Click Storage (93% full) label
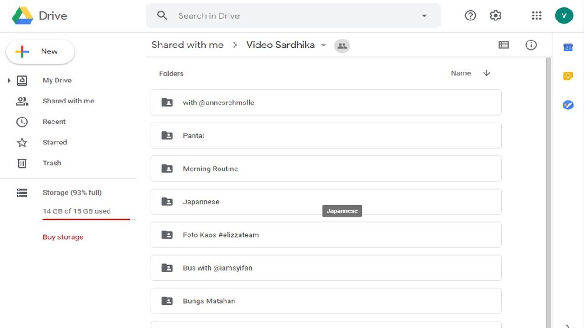This screenshot has height=328, width=584. pyautogui.click(x=72, y=193)
